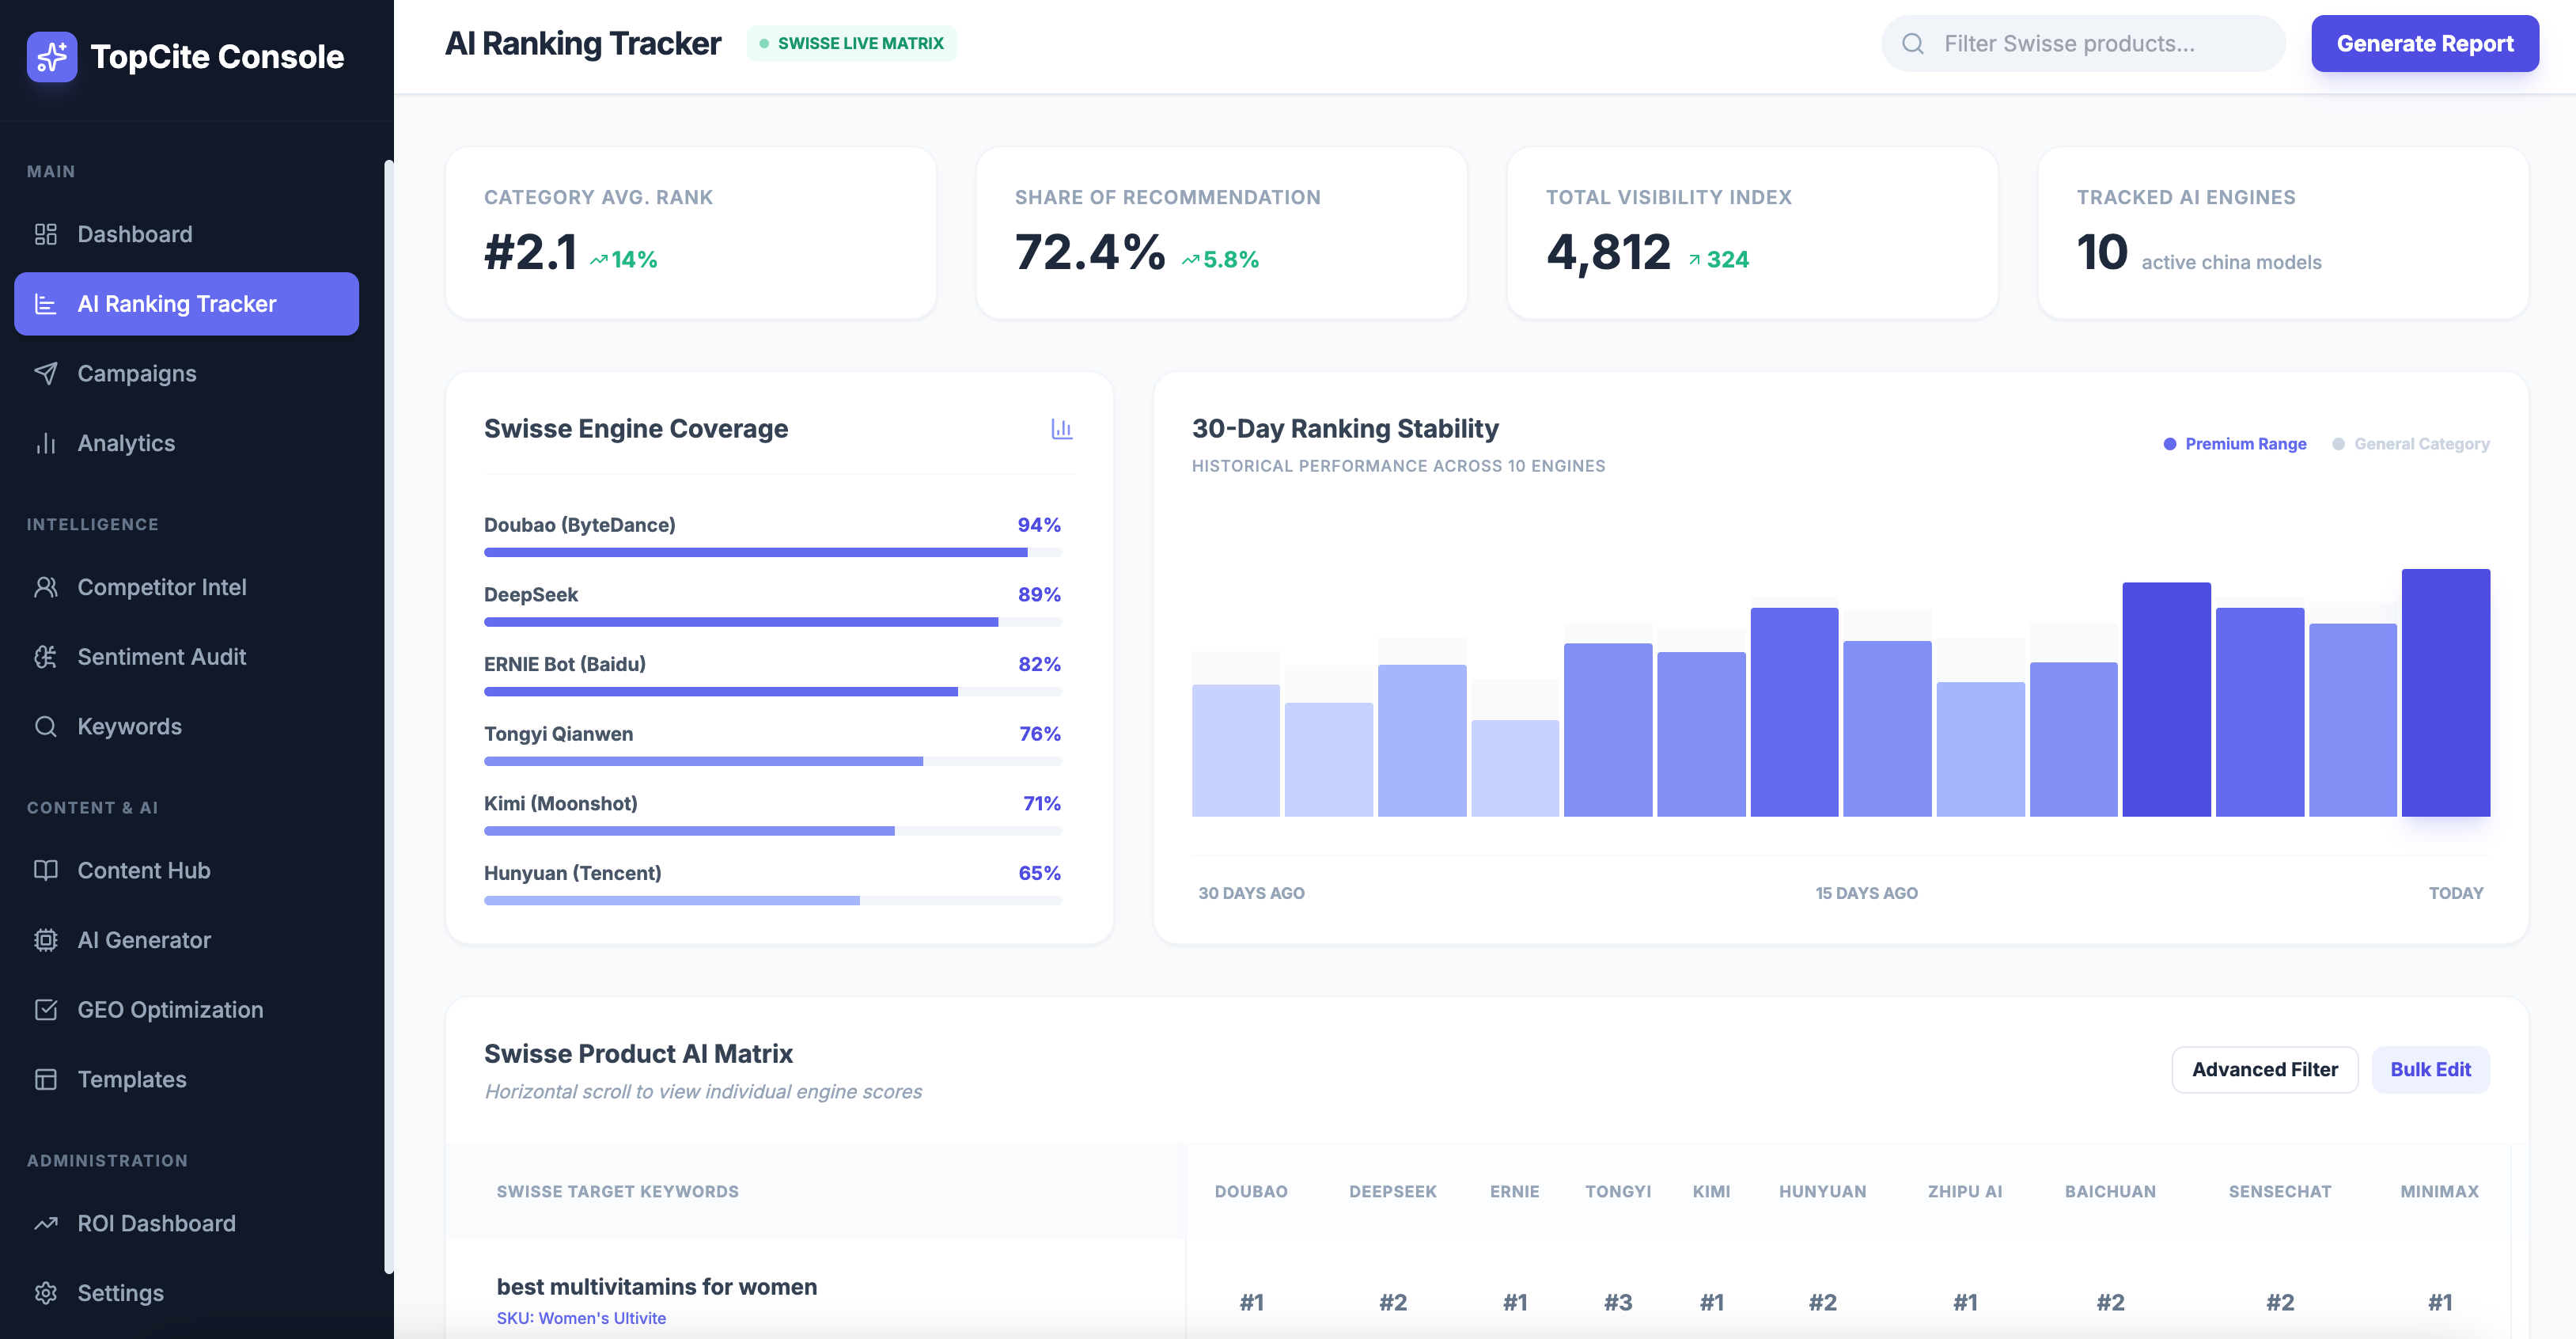2576x1339 pixels.
Task: Click the chart icon on Swisse Engine Coverage
Action: 1062,429
